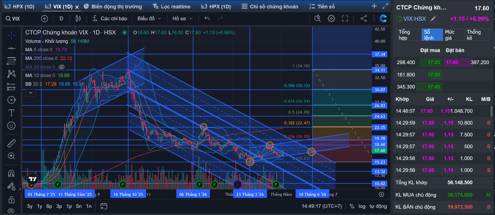Activate the ruler measure tool
This screenshot has width=495, height=215.
pos(11,143)
